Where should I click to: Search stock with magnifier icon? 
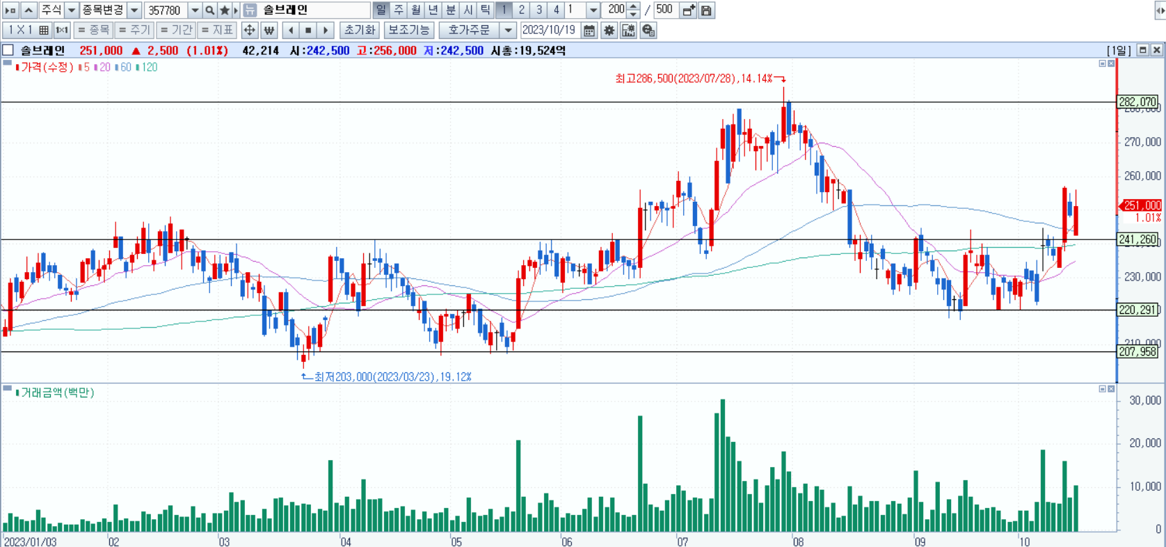click(x=209, y=10)
